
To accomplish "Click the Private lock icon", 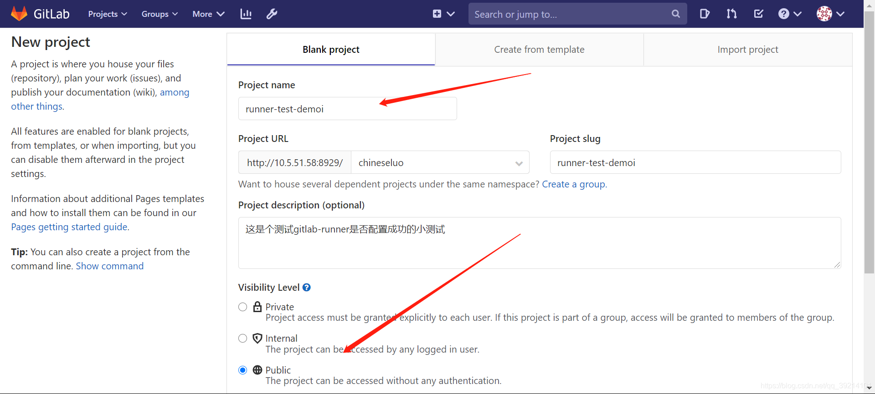I will 257,307.
